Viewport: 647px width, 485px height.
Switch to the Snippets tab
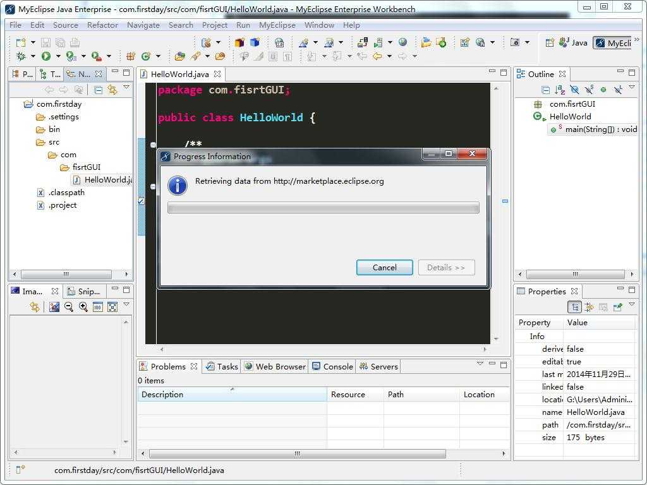[85, 292]
